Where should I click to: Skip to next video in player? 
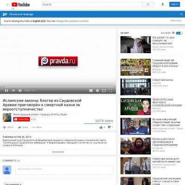pyautogui.click(x=13, y=91)
